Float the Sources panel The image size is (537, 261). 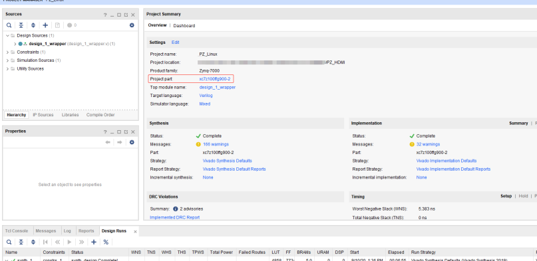pos(126,15)
